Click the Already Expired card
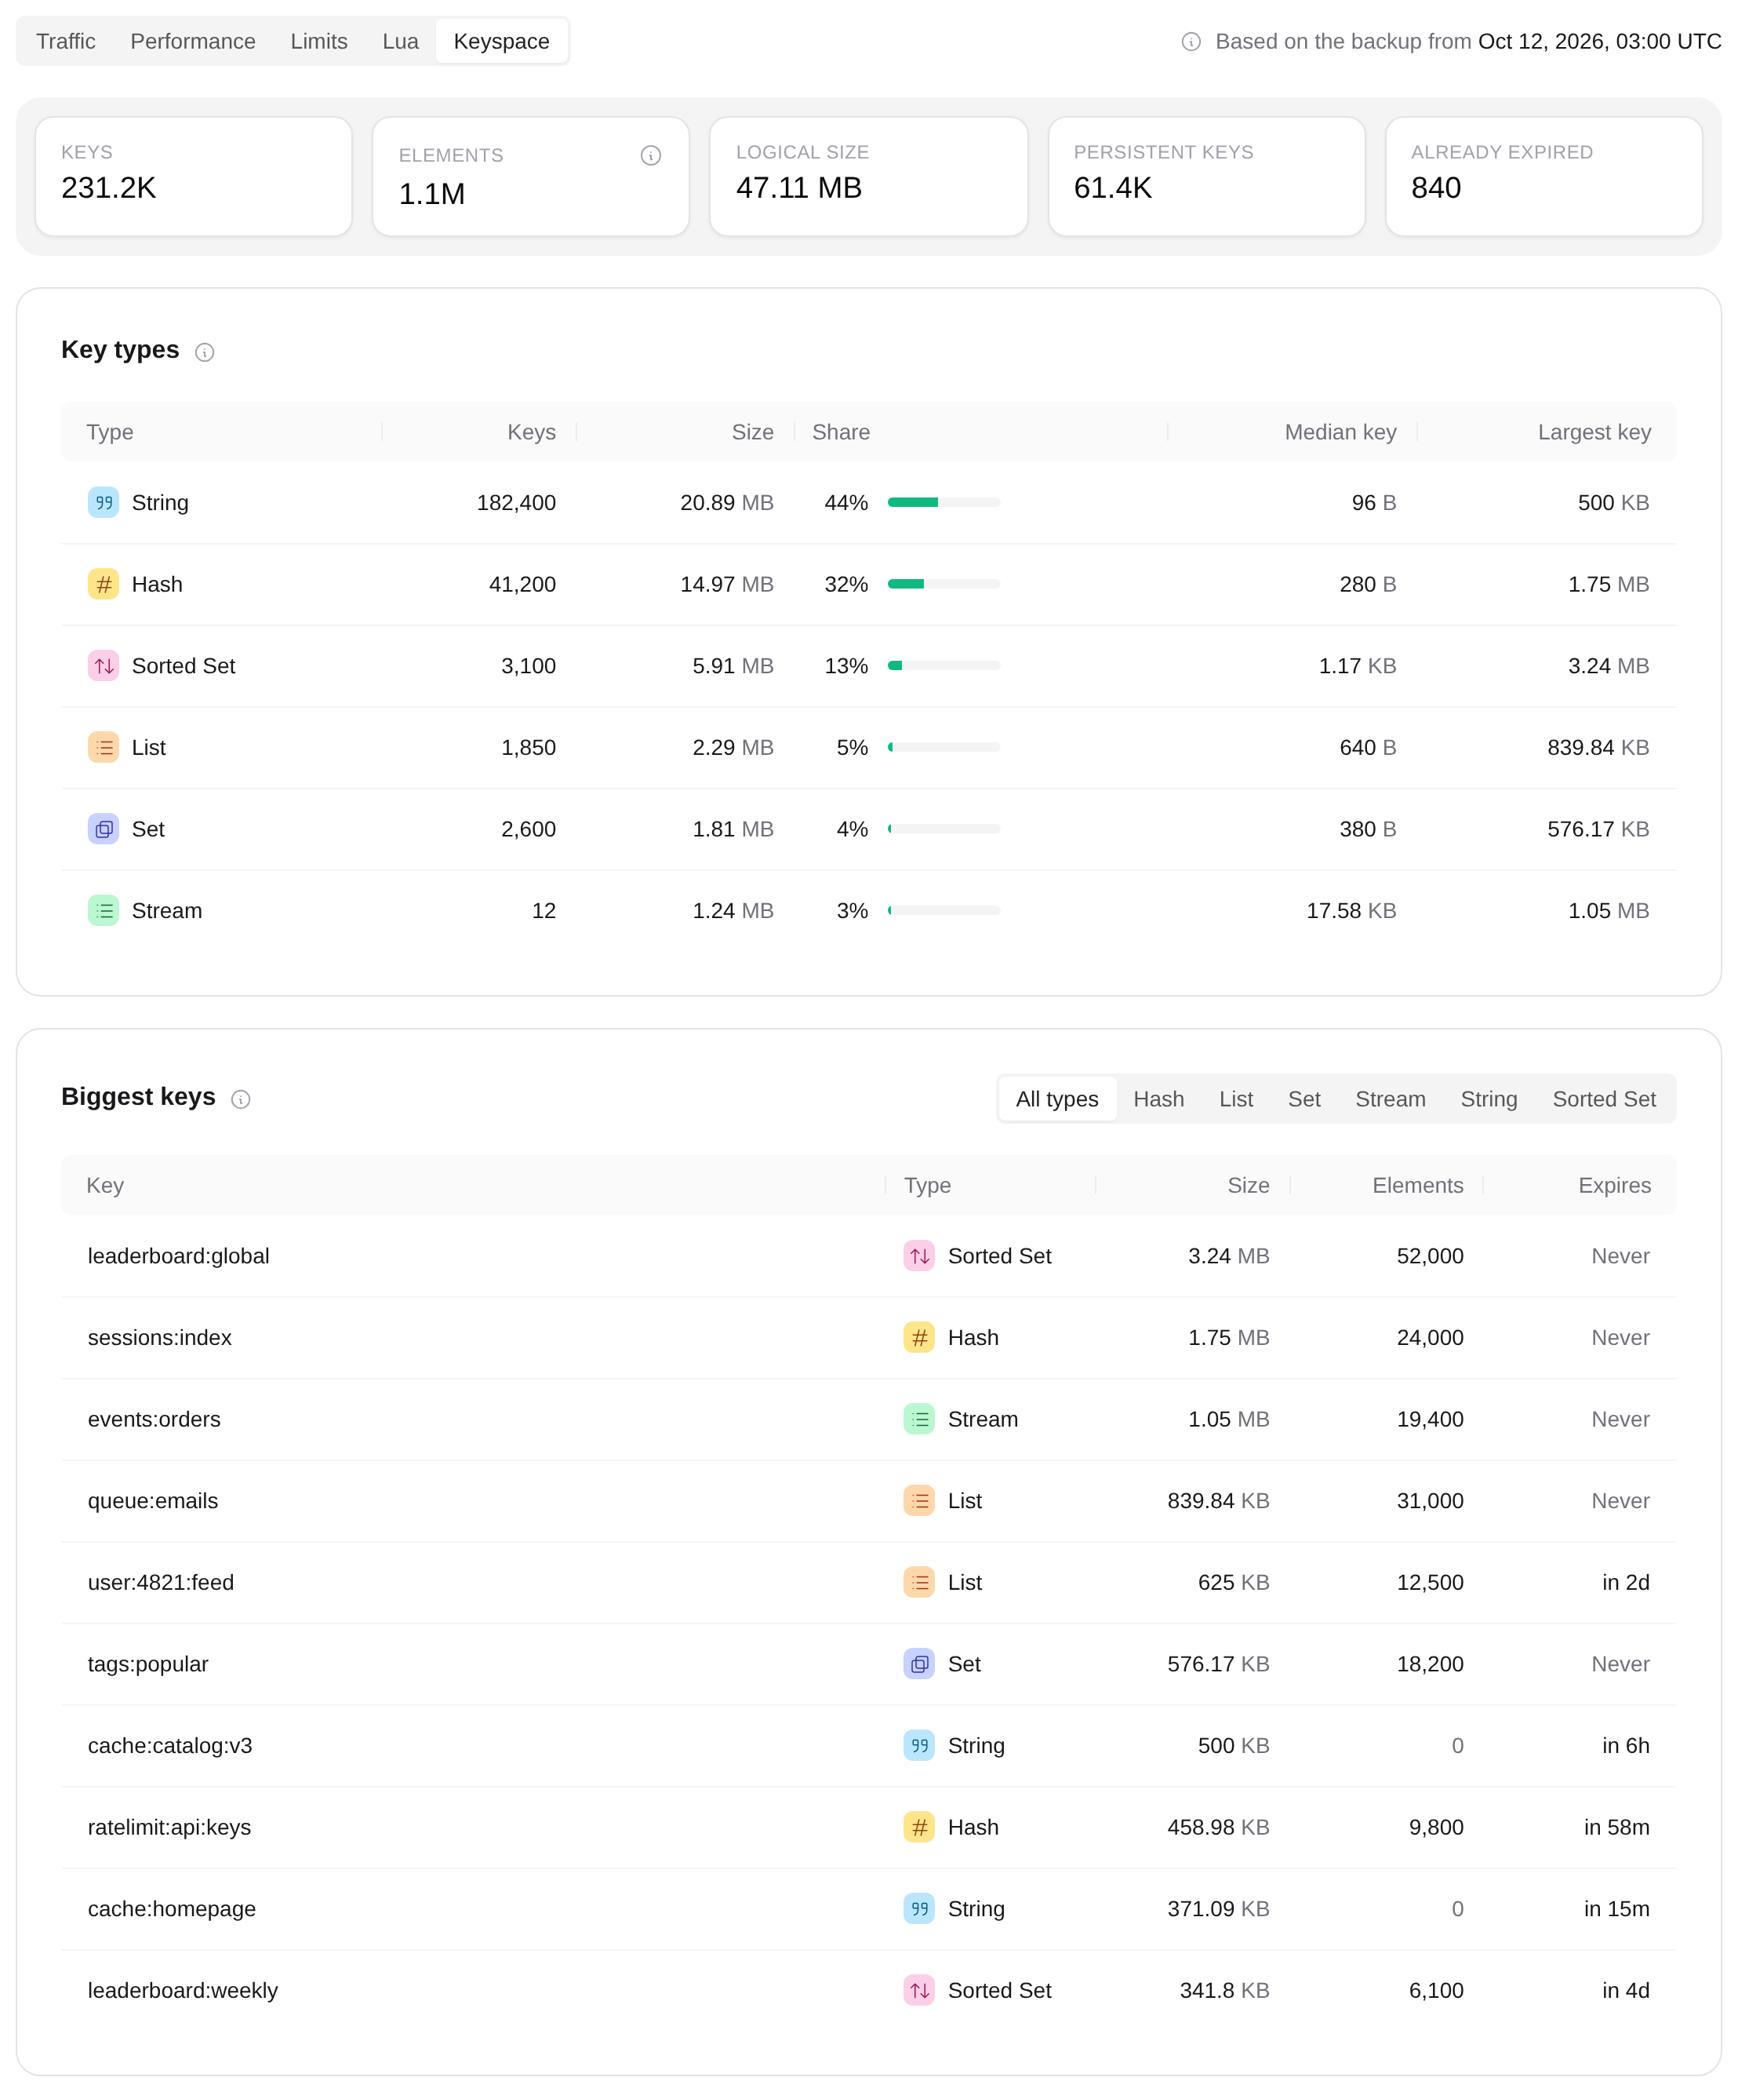1738x2092 pixels. (1544, 177)
